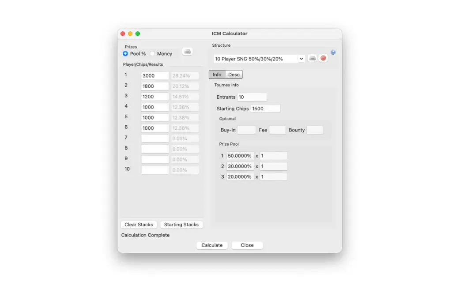
Task: Delete the structure with the red minus icon
Action: click(323, 58)
